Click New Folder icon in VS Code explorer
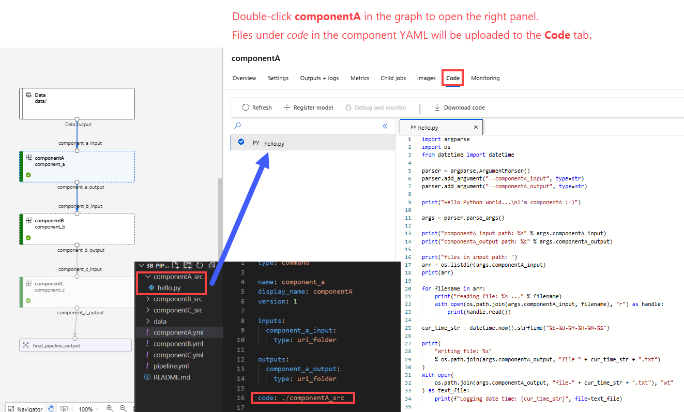This screenshot has width=684, height=412. click(x=188, y=265)
